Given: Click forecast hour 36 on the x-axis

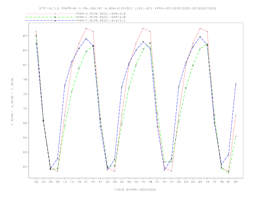Looking at the screenshot, I should pyautogui.click(x=122, y=182).
